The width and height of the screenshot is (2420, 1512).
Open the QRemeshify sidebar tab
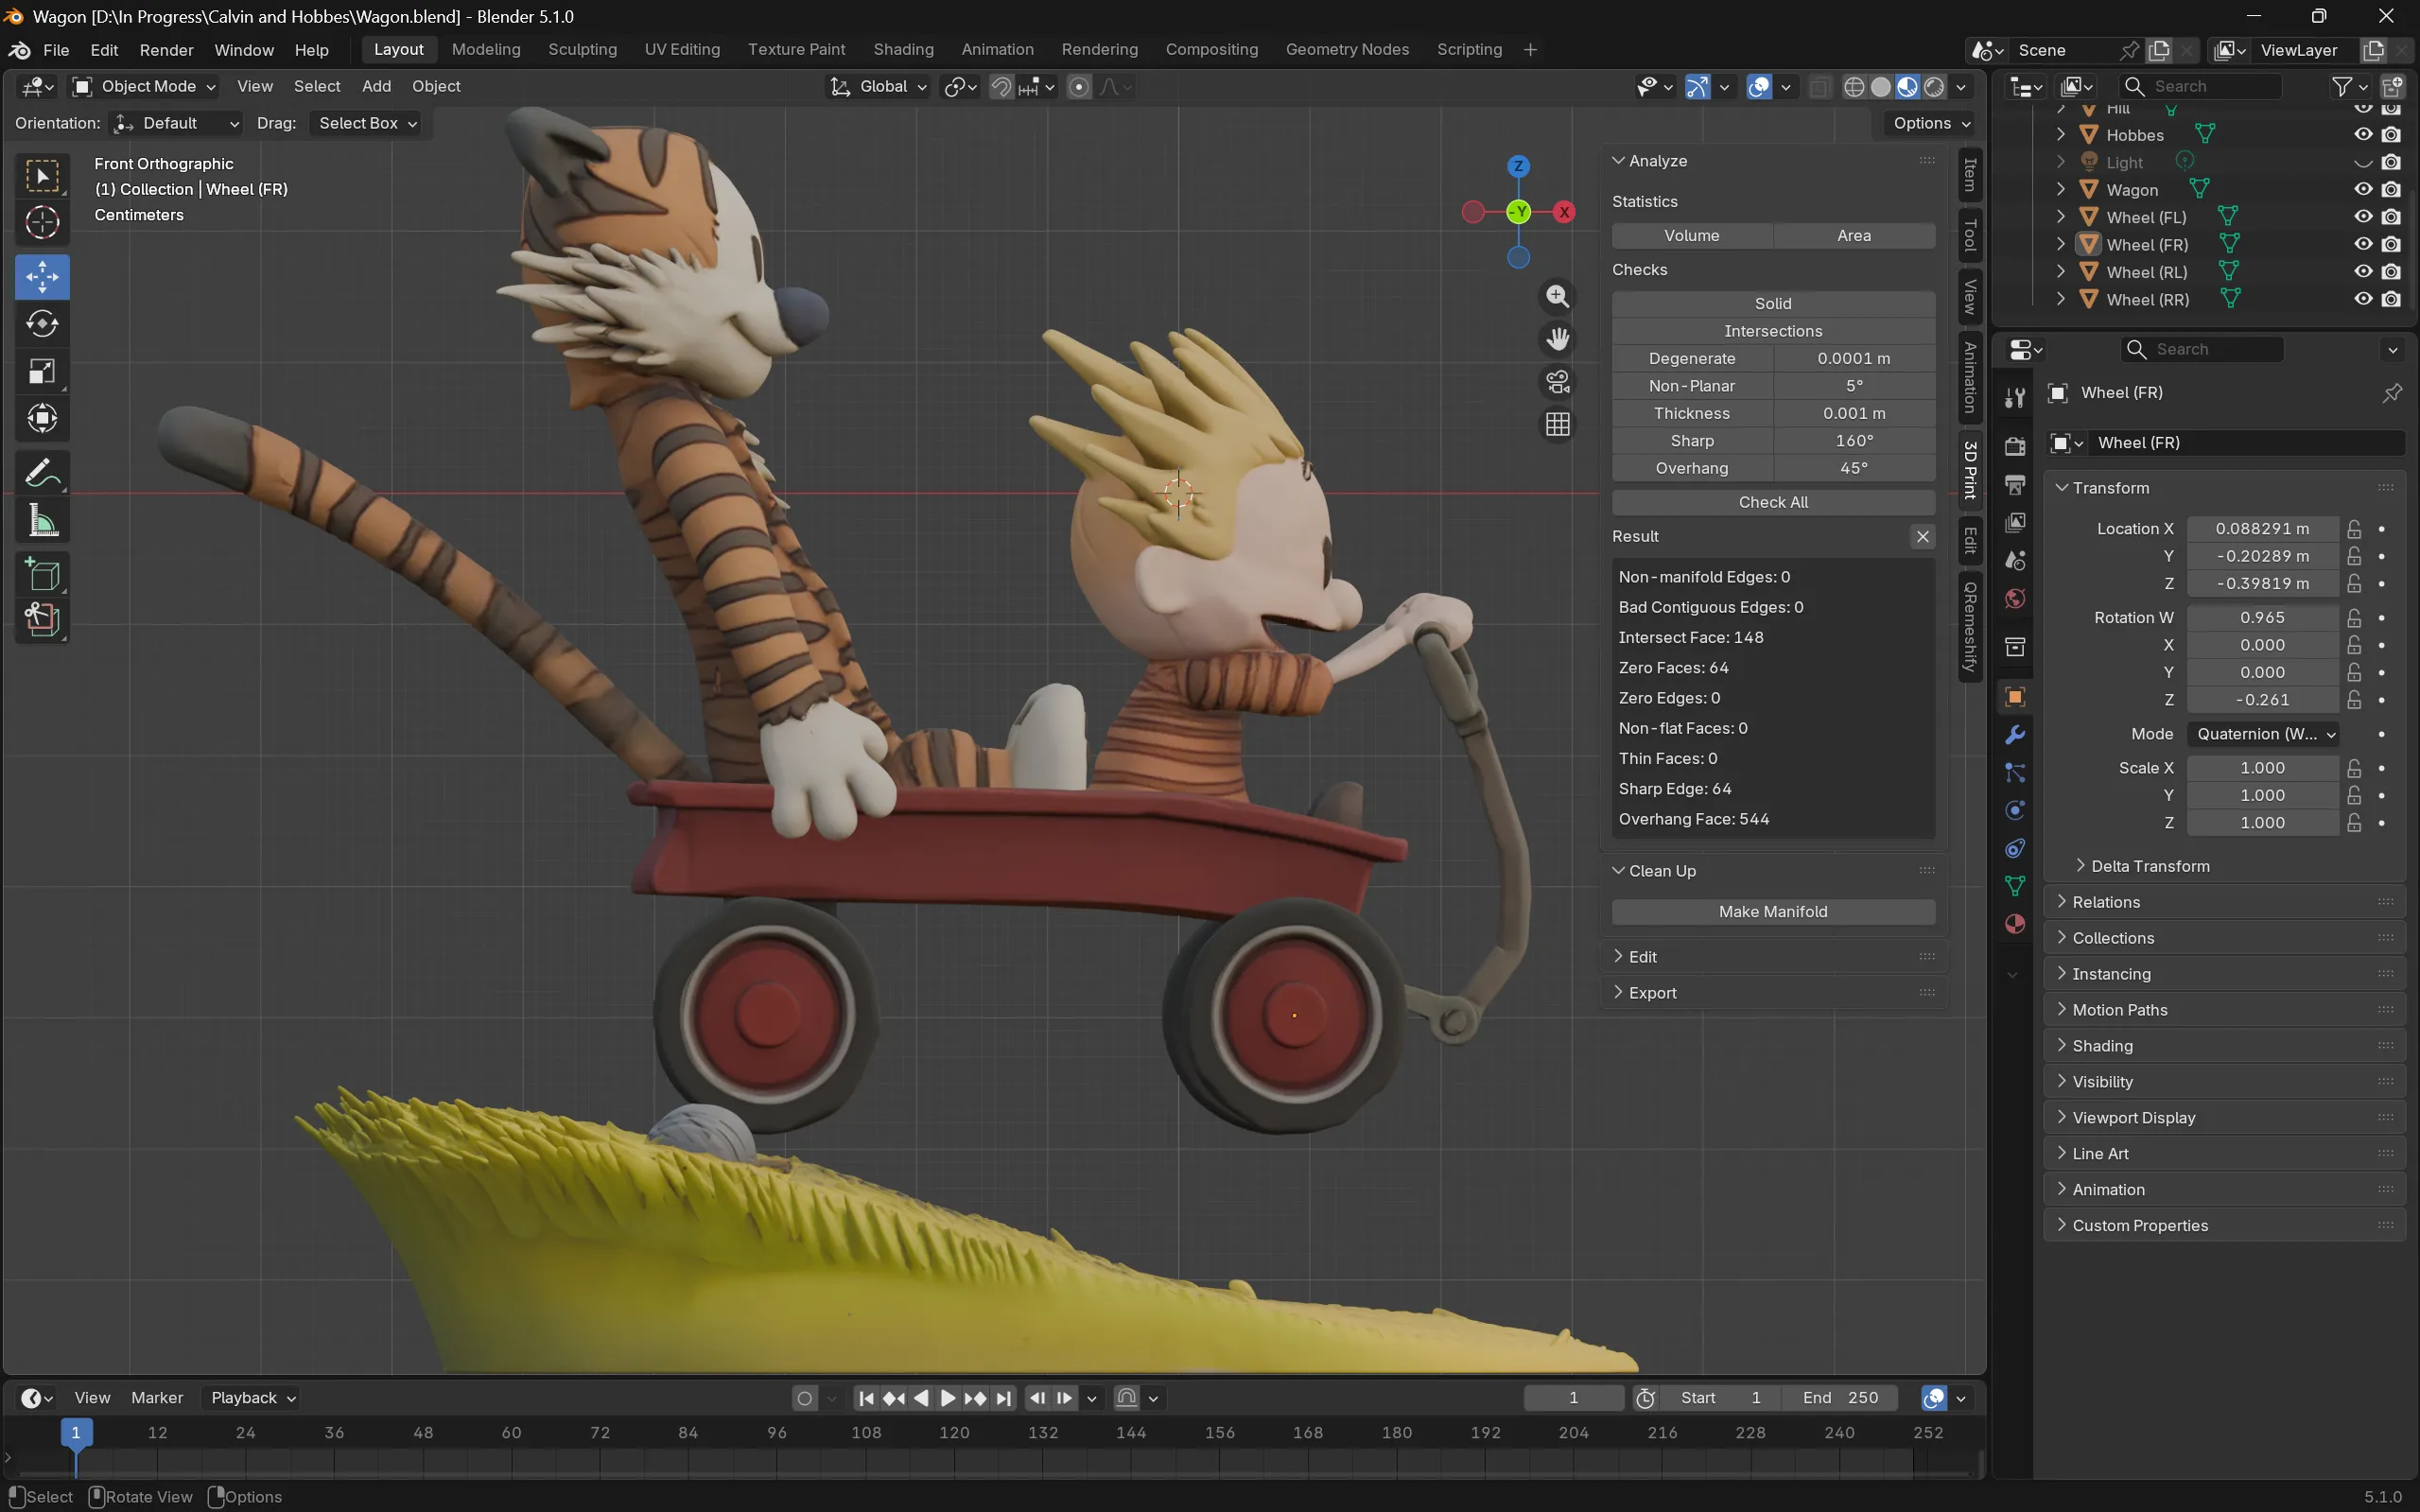(x=1970, y=626)
